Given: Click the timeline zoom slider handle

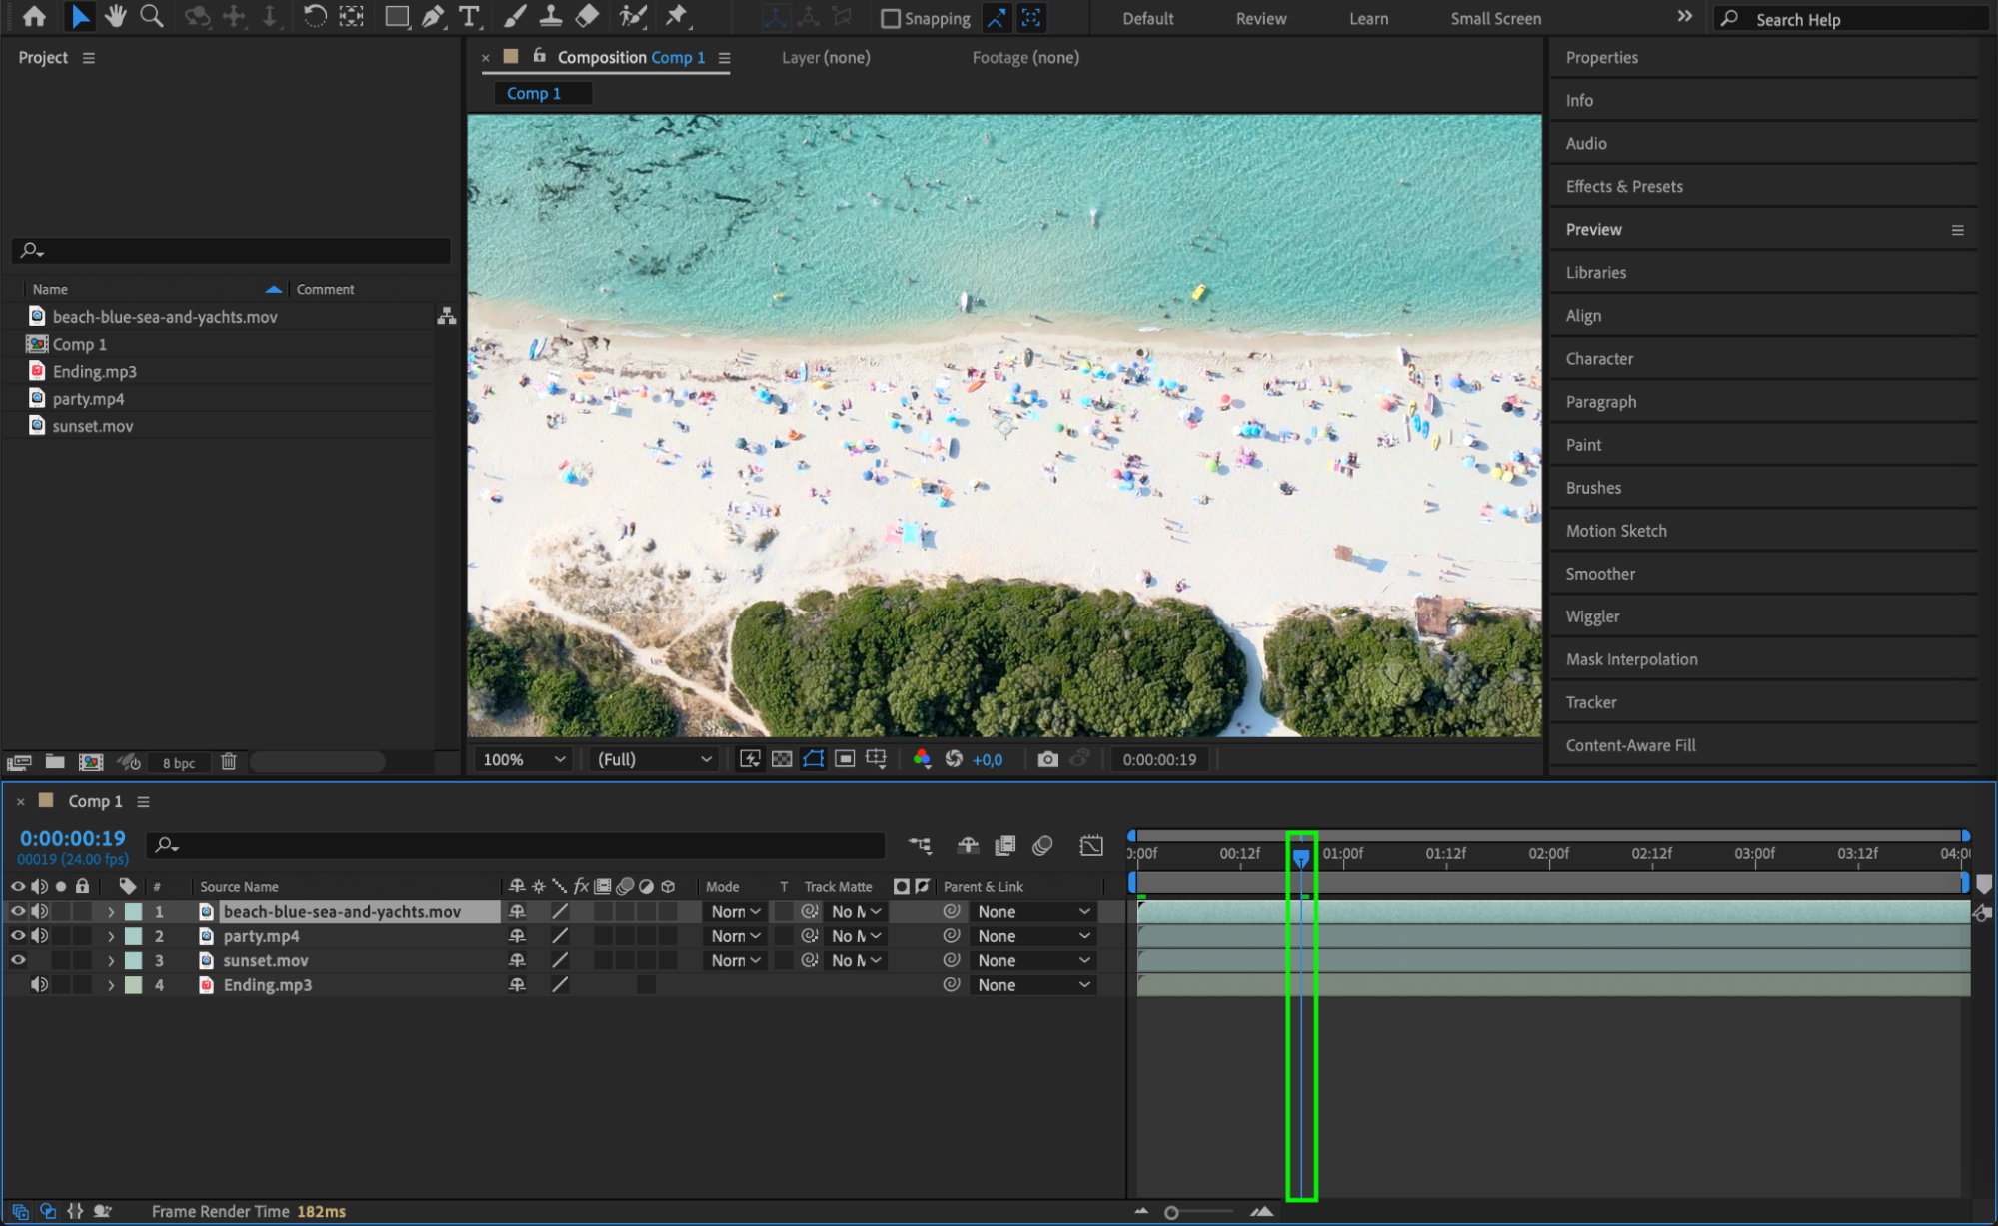Looking at the screenshot, I should [x=1171, y=1212].
